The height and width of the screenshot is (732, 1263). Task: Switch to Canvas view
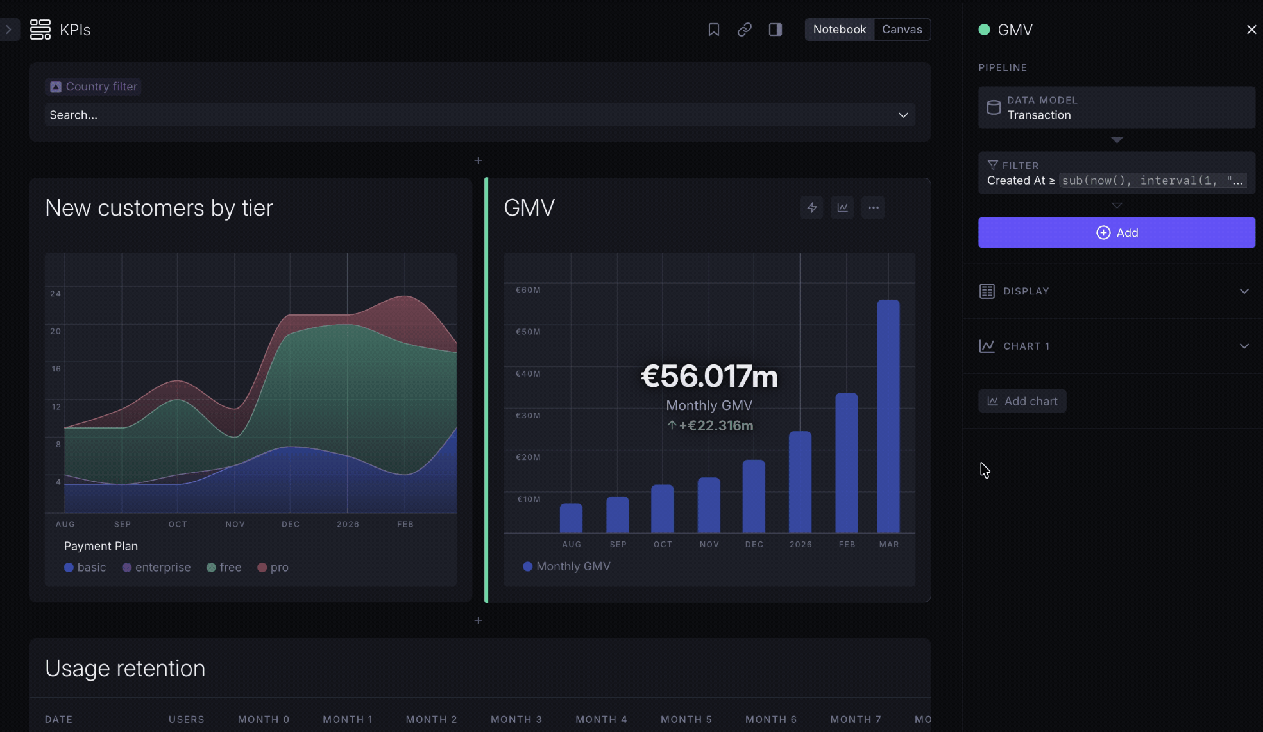click(x=902, y=30)
